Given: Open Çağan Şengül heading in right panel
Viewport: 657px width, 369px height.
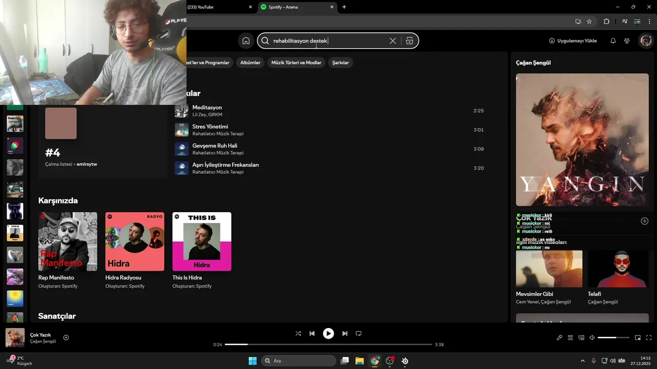Looking at the screenshot, I should pos(533,63).
